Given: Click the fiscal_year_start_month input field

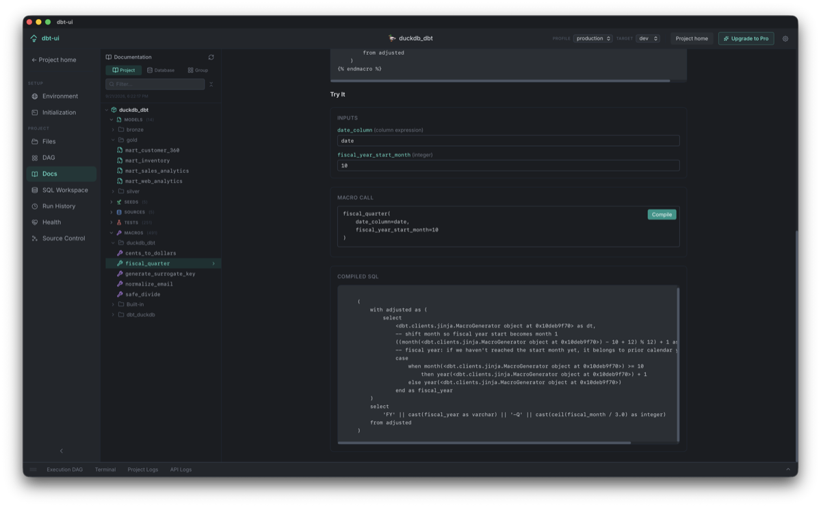Looking at the screenshot, I should pos(508,165).
